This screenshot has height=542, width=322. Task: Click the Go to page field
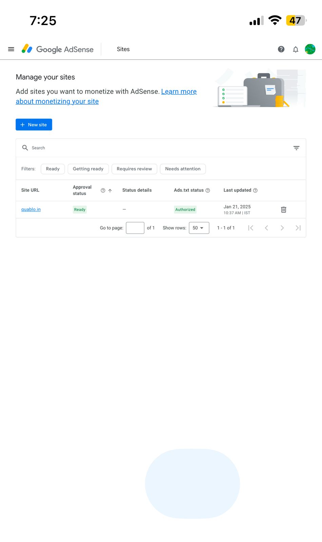[x=135, y=228]
